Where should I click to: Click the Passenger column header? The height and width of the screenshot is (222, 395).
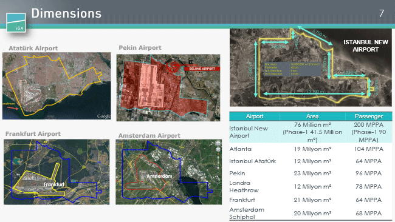point(368,116)
